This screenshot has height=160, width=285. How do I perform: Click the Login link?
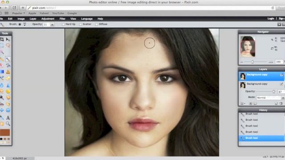(271, 19)
